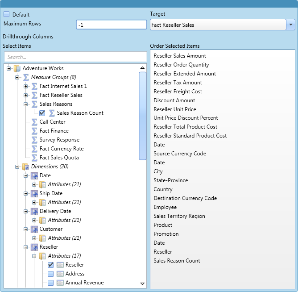Viewport: 298px width, 292px height.
Task: Click the Attributes folder icon under Ship Date
Action: click(x=42, y=202)
